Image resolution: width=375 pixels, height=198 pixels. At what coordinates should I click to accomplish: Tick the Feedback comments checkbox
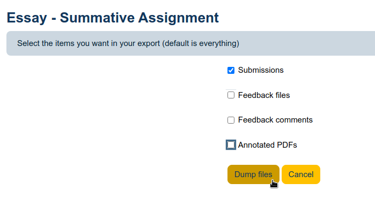tap(231, 120)
